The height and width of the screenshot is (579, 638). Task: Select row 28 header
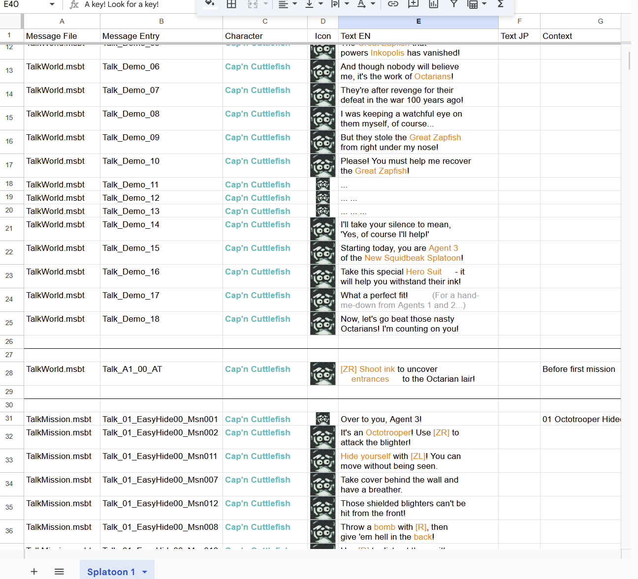click(9, 373)
